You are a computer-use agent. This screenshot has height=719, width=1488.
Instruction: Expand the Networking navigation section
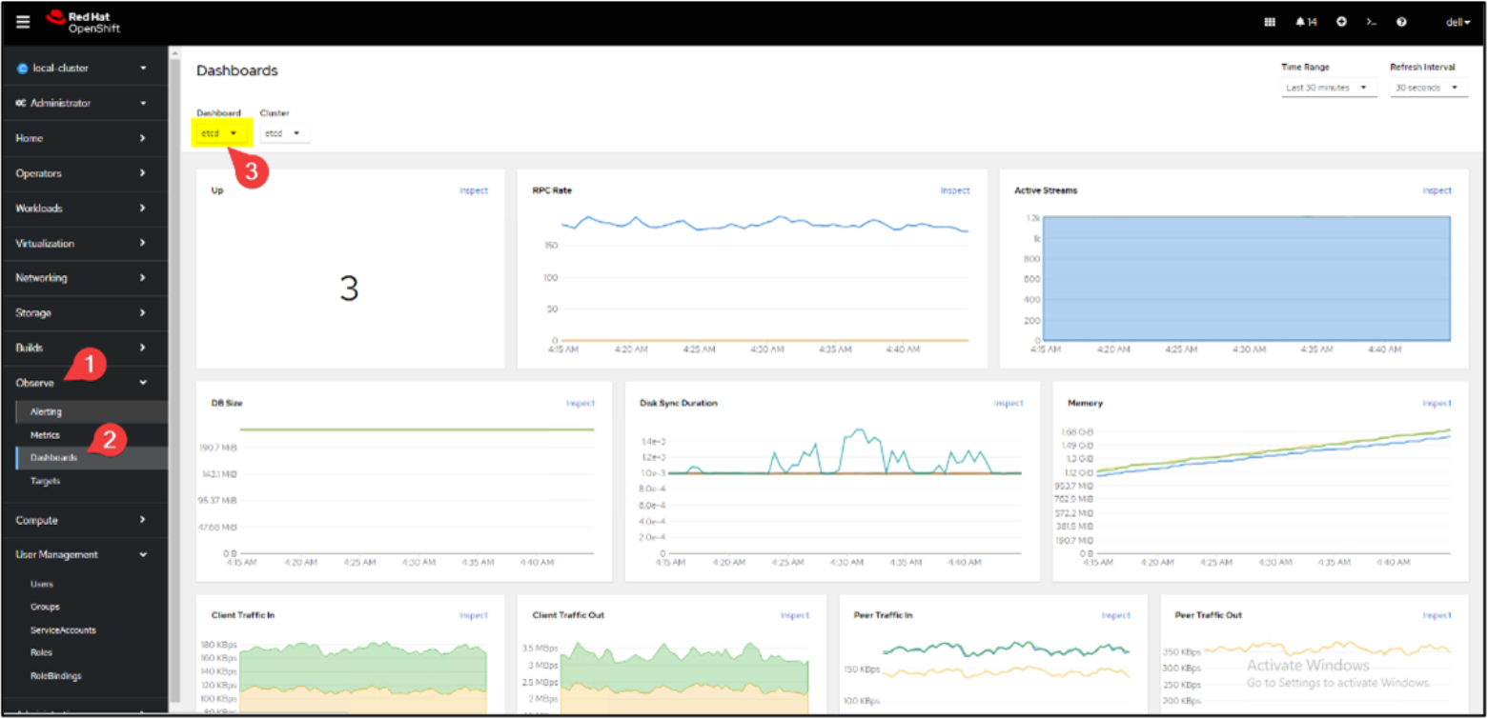85,278
